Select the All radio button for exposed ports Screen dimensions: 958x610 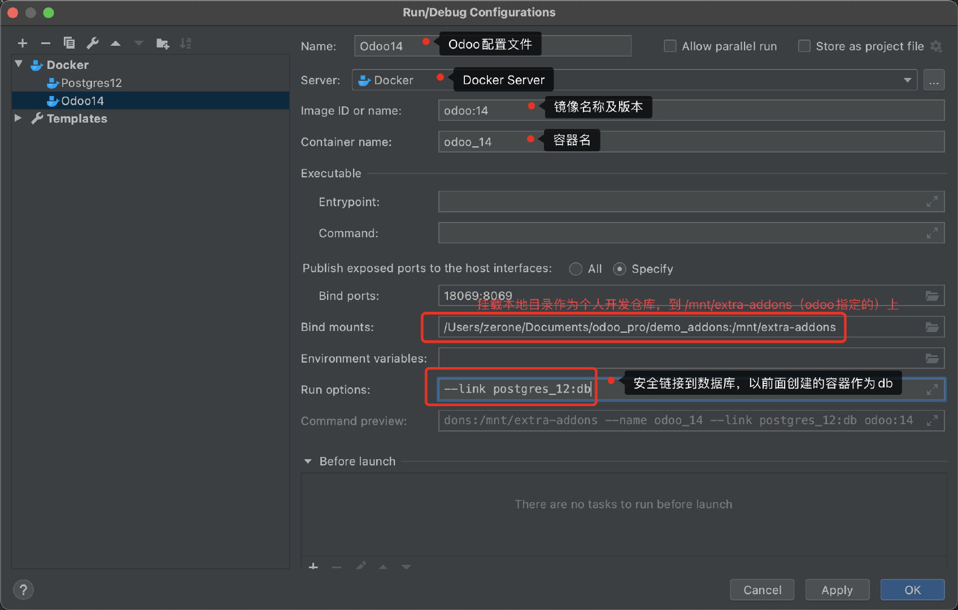tap(576, 269)
